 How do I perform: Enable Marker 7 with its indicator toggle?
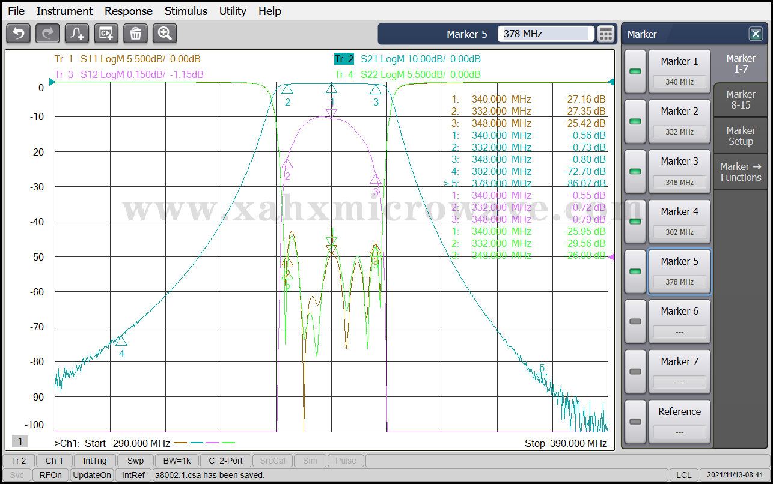pos(635,372)
